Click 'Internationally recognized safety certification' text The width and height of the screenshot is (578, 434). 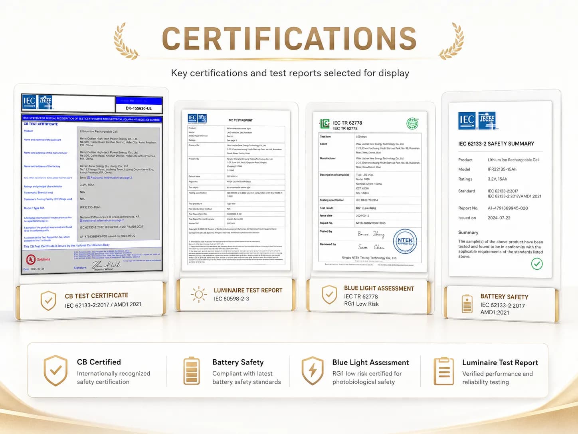pyautogui.click(x=114, y=378)
